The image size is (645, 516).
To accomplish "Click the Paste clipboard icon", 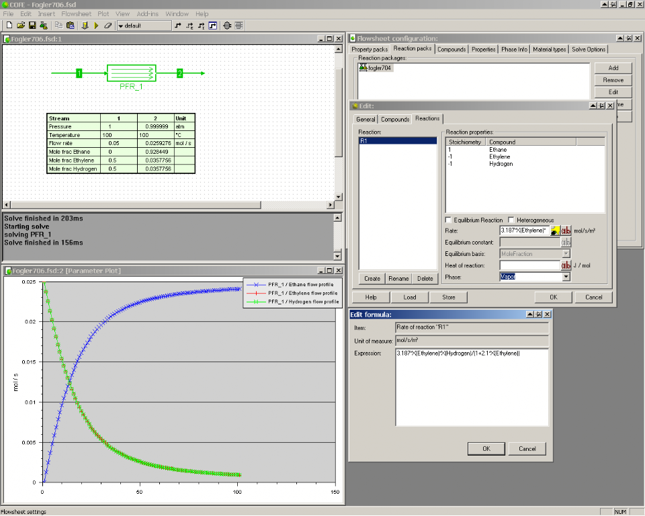I will coord(71,26).
